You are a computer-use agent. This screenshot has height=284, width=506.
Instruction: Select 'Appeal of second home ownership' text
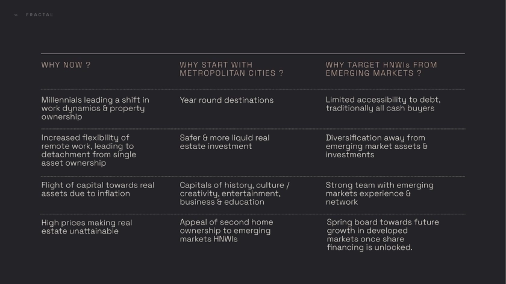pyautogui.click(x=225, y=231)
